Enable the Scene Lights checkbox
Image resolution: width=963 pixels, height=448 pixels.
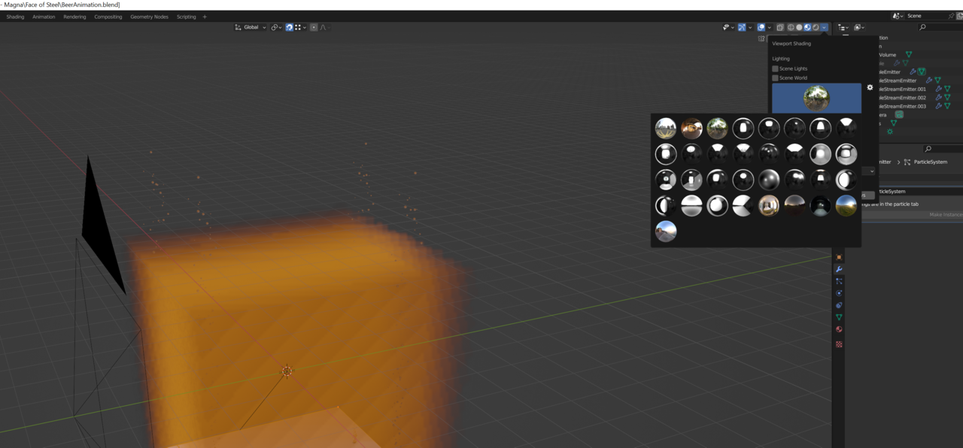point(776,68)
